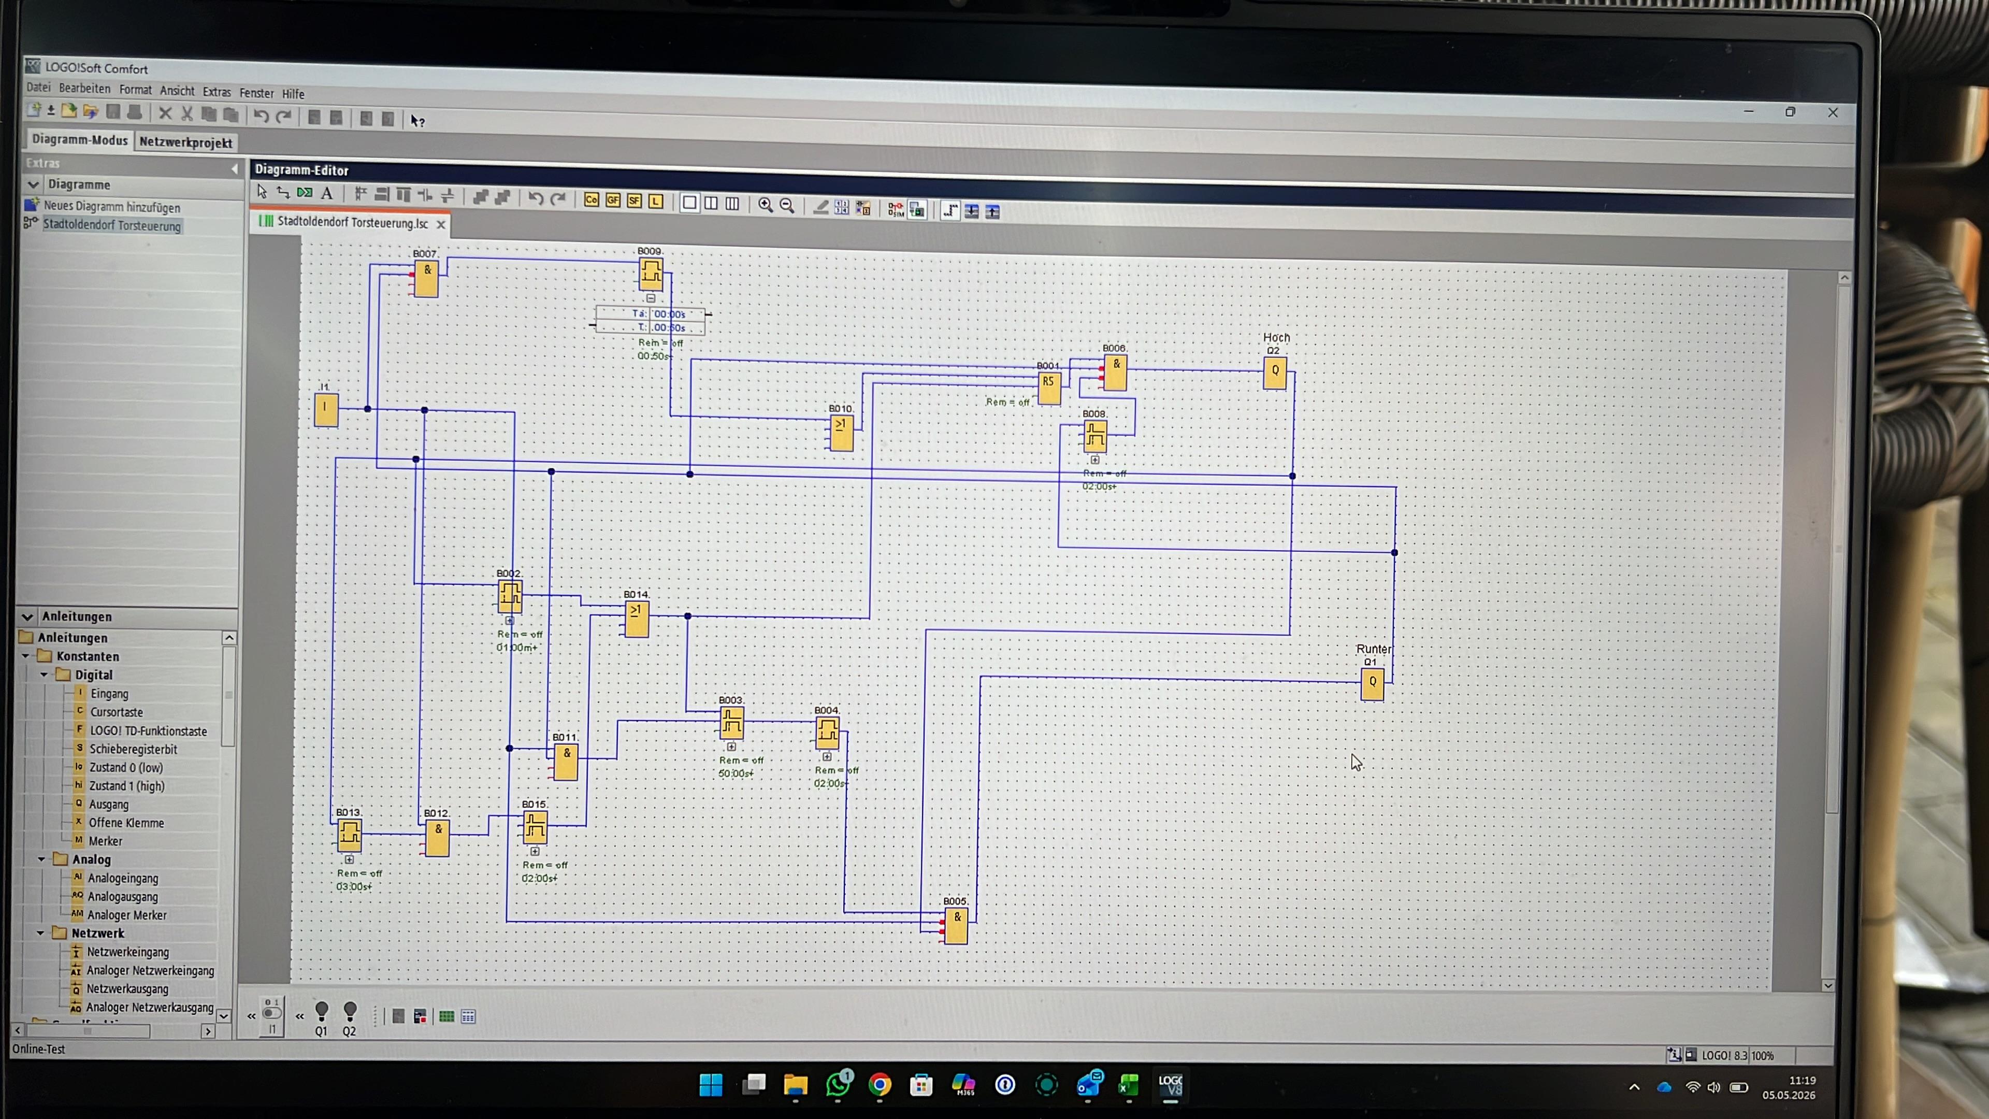This screenshot has width=1989, height=1119.
Task: Close the Stadtoldendorf Torsteuerung.lsc tab
Action: click(441, 224)
